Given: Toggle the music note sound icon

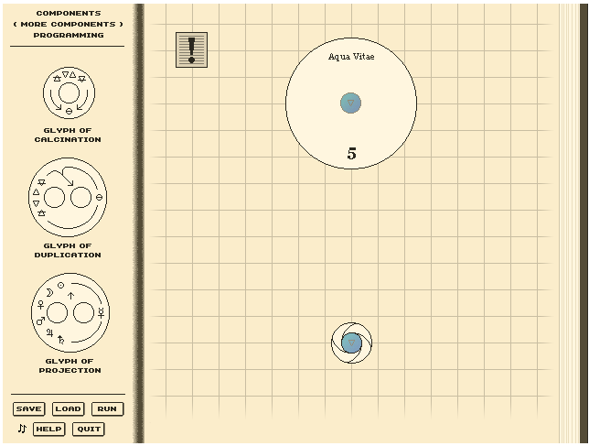Looking at the screenshot, I should [22, 429].
